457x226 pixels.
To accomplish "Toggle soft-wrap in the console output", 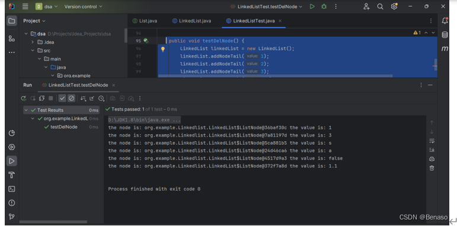I will (432, 141).
